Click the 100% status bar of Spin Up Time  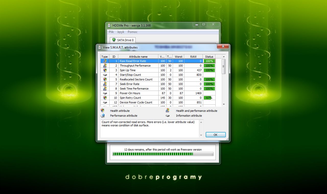209,70
